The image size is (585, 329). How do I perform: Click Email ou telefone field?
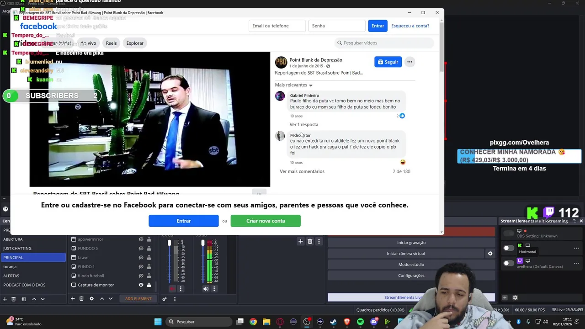pos(277,26)
